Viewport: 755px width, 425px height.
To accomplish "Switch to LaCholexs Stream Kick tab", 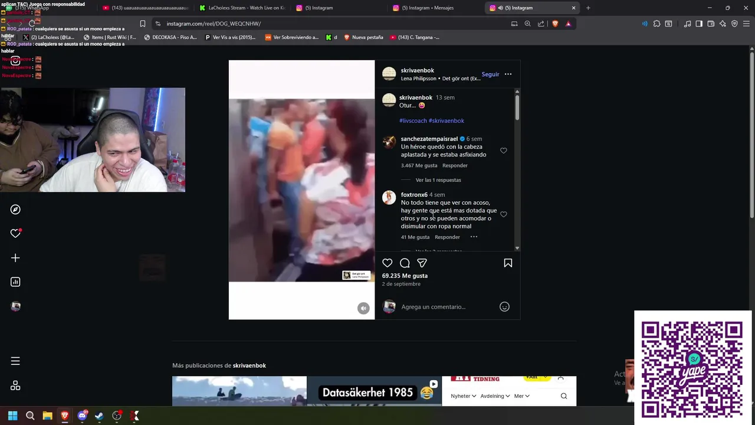I will point(242,8).
